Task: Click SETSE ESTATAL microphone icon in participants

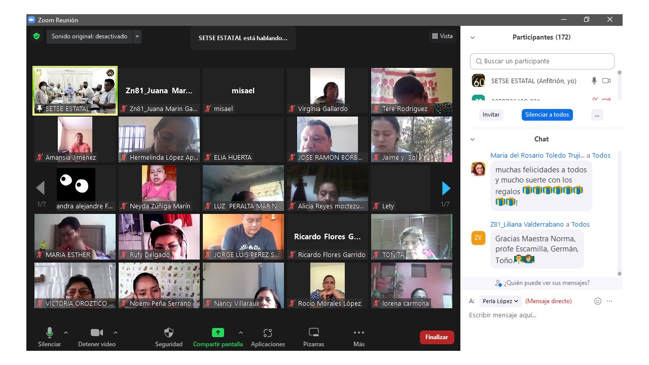Action: tap(594, 81)
